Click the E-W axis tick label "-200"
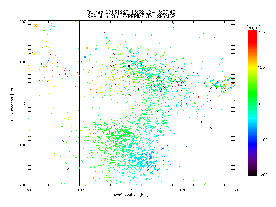Screen dimensions: 276x207 (28, 190)
